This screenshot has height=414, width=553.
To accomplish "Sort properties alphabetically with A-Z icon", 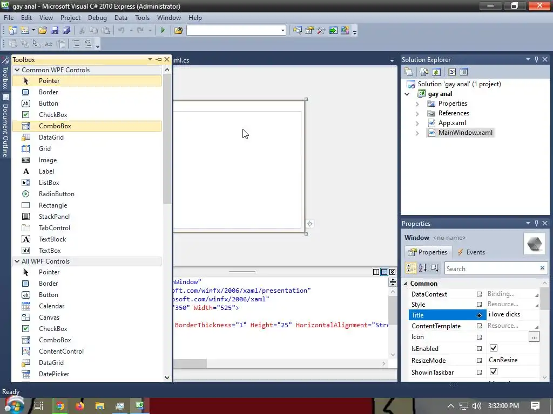I will pos(422,268).
